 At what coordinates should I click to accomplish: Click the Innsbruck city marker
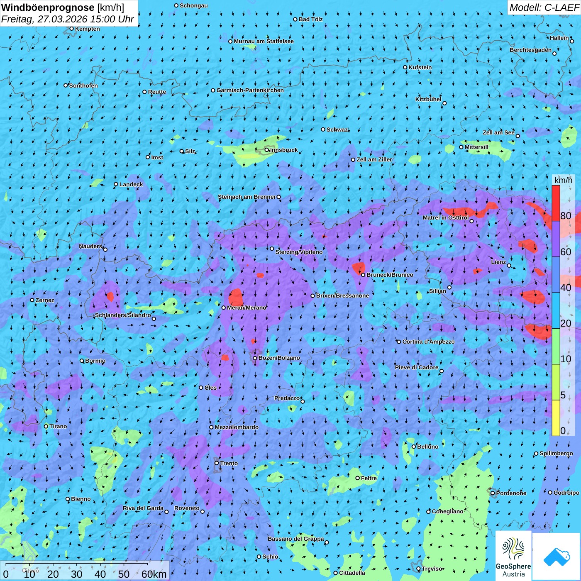(267, 150)
